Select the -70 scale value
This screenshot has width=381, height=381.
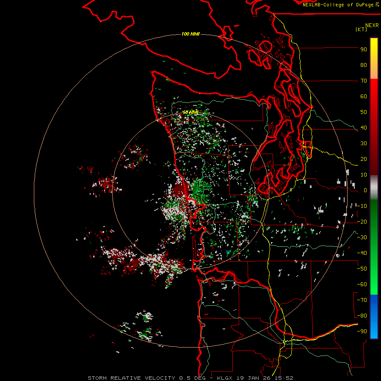point(362,300)
